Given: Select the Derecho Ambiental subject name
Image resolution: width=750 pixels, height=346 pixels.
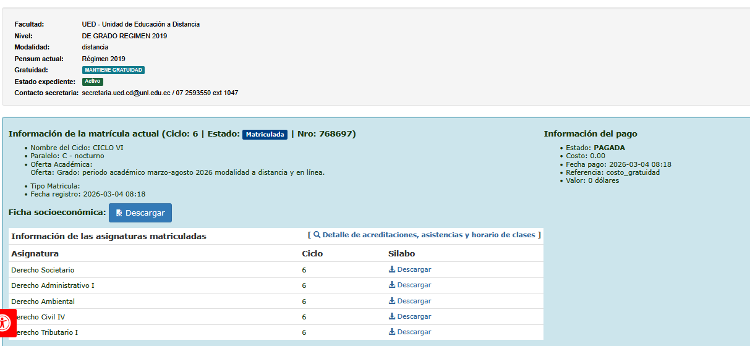Looking at the screenshot, I should (x=43, y=302).
